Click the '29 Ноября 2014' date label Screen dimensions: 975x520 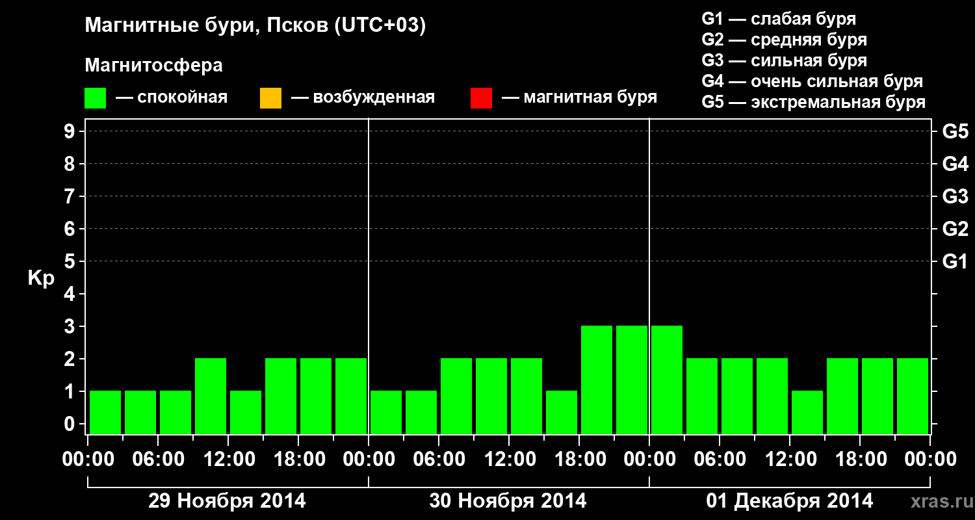click(227, 501)
